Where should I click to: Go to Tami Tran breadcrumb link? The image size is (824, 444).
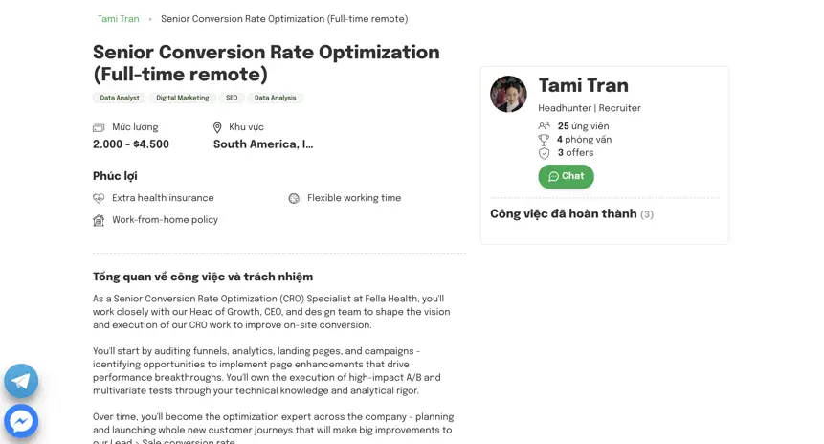pos(118,19)
